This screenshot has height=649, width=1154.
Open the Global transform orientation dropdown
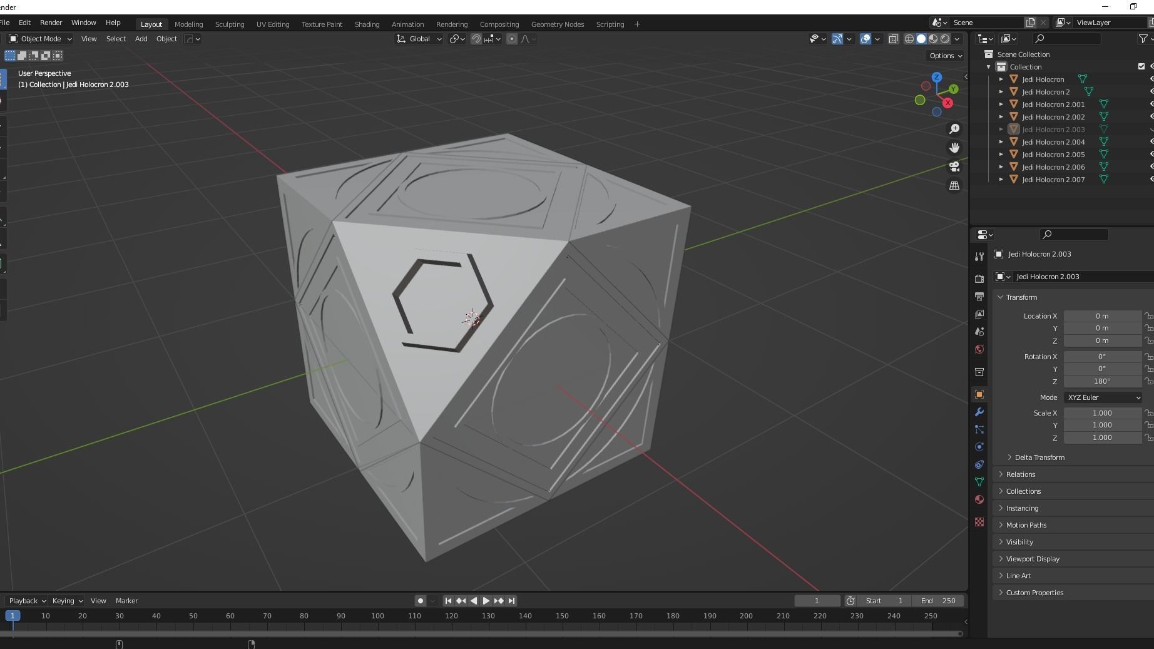tap(419, 39)
